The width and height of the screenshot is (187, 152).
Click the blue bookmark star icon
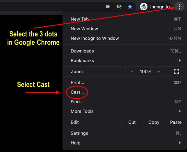(x=130, y=7)
